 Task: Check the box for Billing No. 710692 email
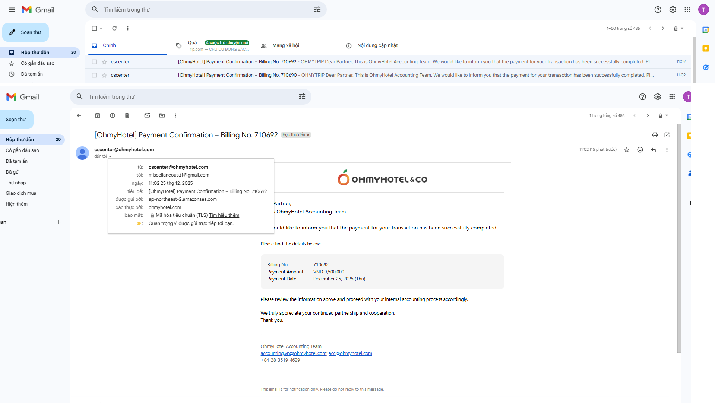click(94, 62)
